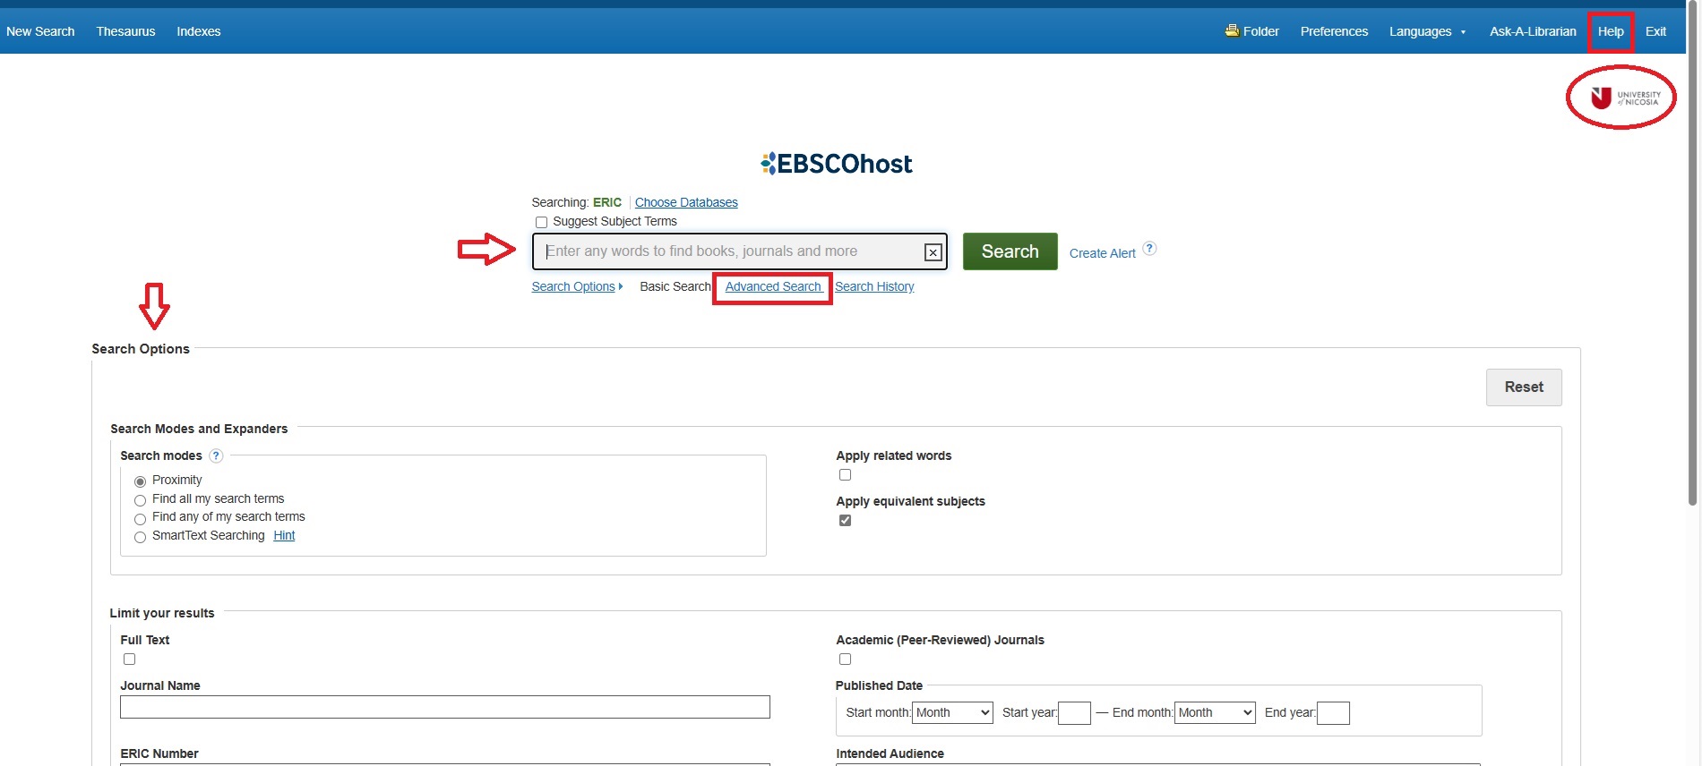Click the Create Alert link
Image resolution: width=1702 pixels, height=766 pixels.
tap(1102, 253)
